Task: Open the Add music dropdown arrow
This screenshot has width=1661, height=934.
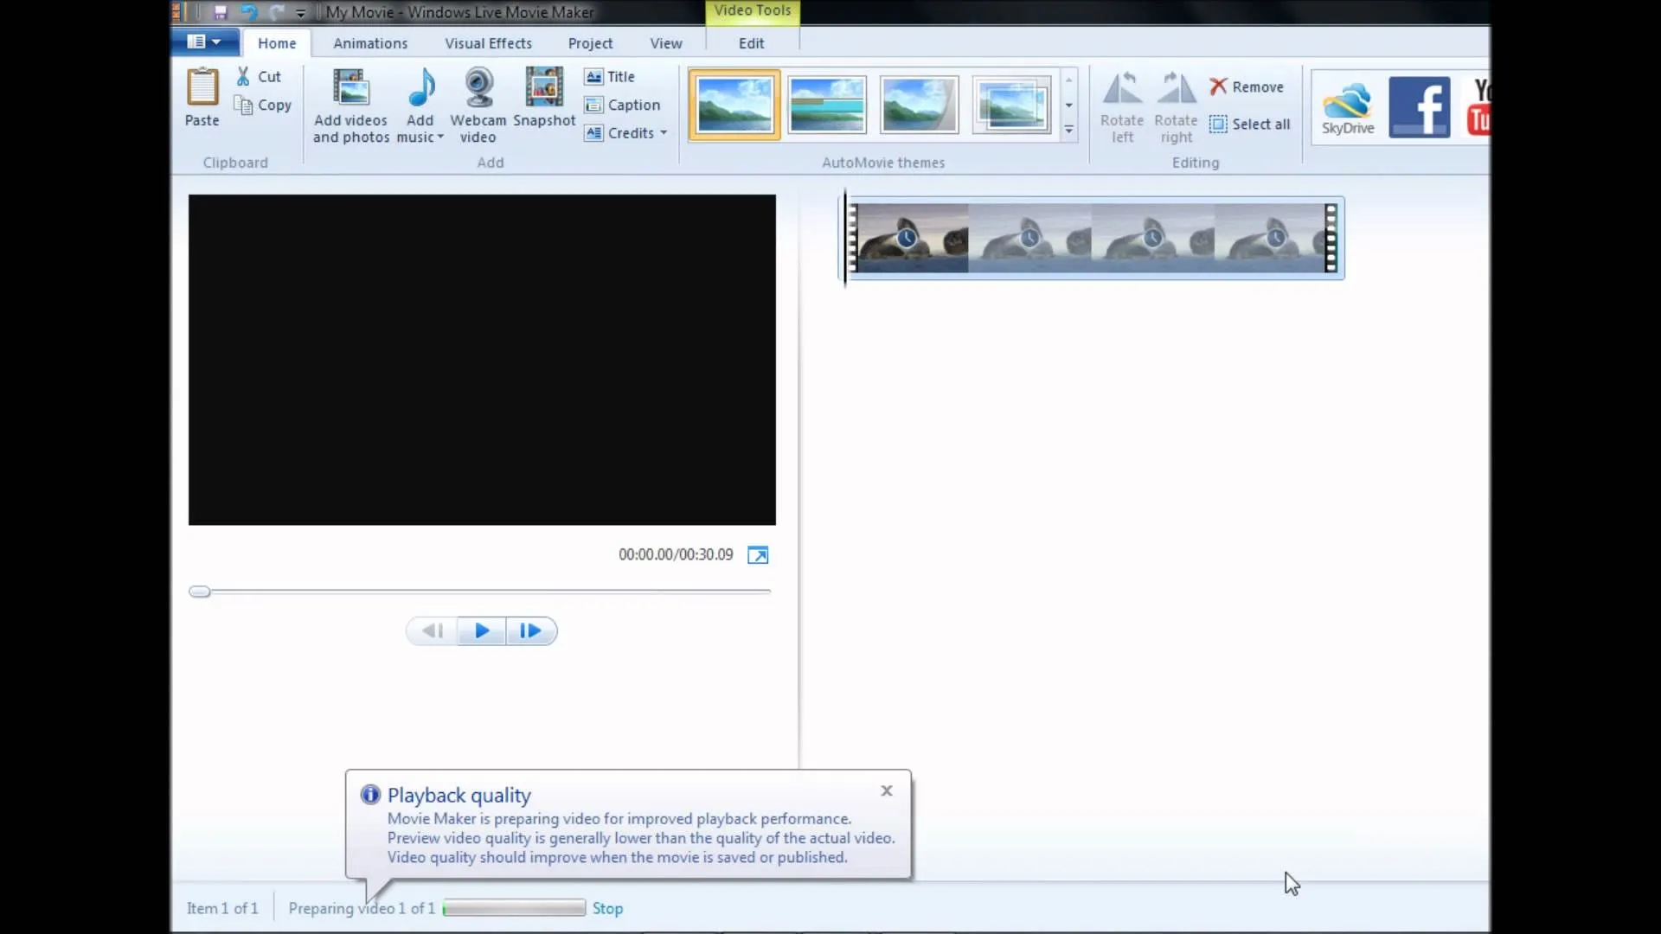Action: [440, 138]
